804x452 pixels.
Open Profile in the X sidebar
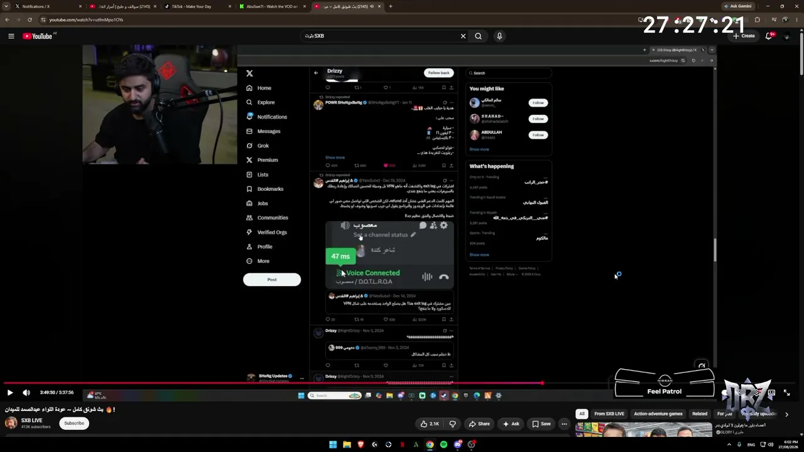pyautogui.click(x=259, y=247)
